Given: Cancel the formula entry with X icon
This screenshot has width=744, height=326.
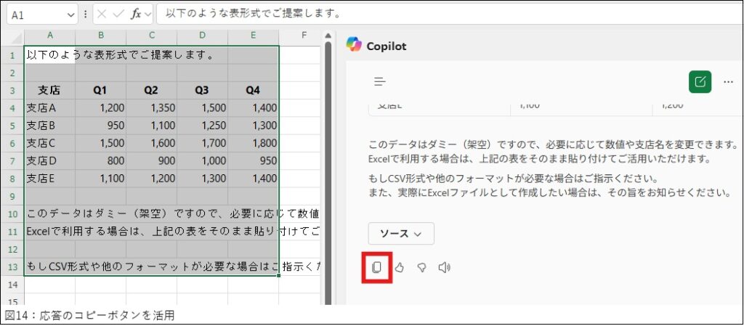Looking at the screenshot, I should point(102,14).
